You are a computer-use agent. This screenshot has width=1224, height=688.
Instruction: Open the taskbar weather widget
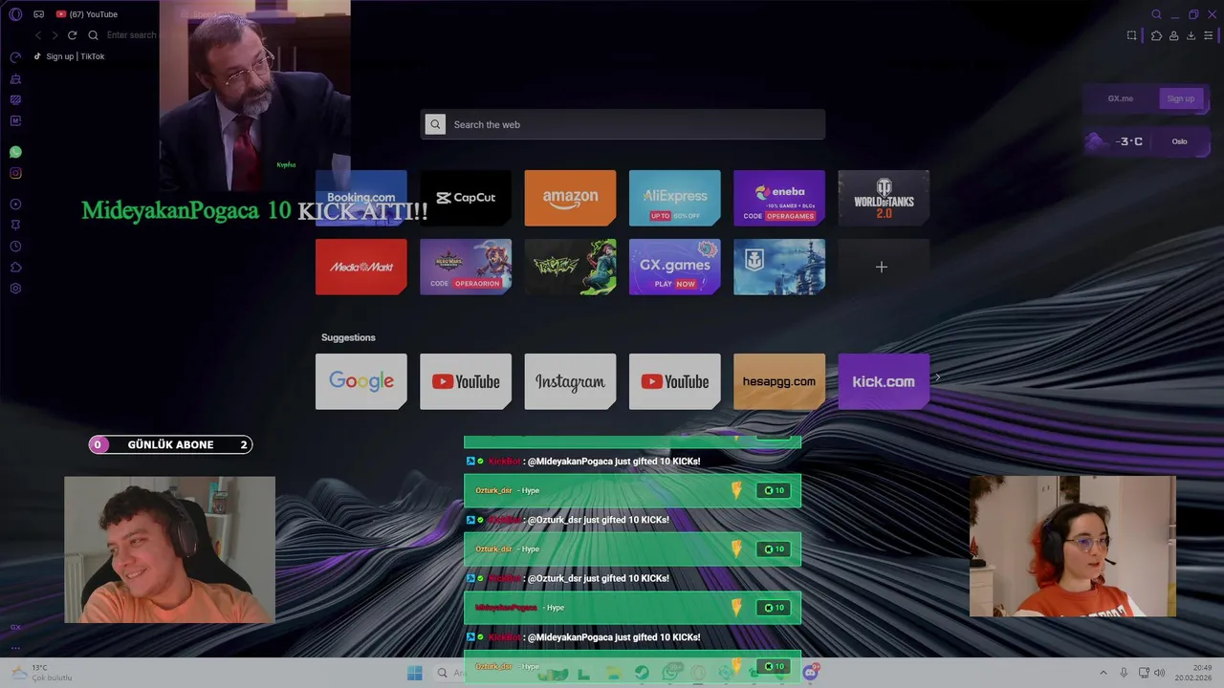pos(40,673)
